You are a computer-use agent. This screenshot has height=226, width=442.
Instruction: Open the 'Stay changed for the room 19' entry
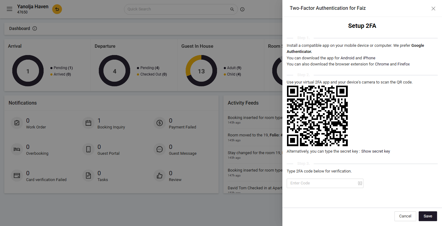255,155
